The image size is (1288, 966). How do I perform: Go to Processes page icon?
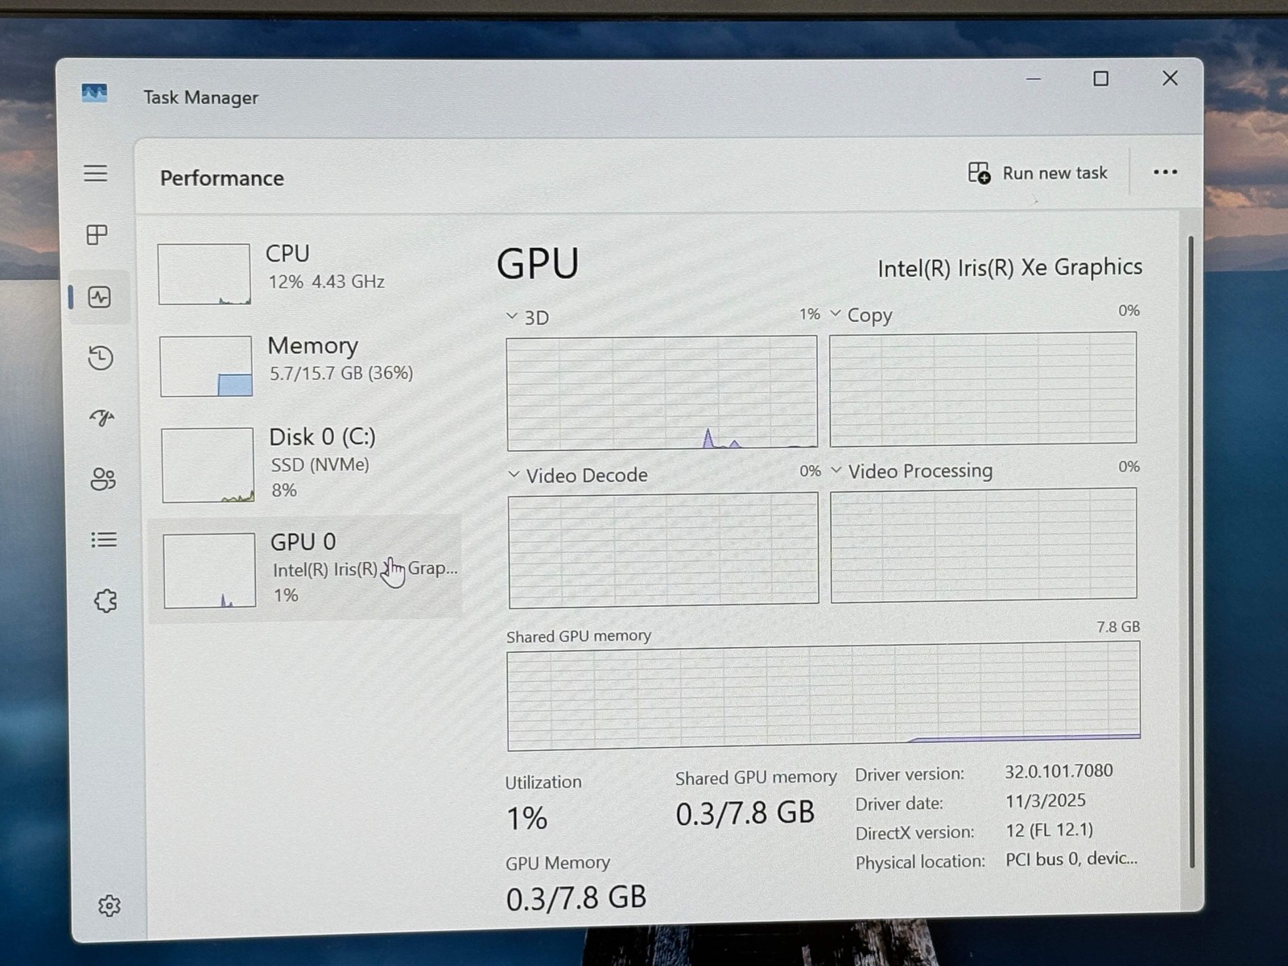97,234
